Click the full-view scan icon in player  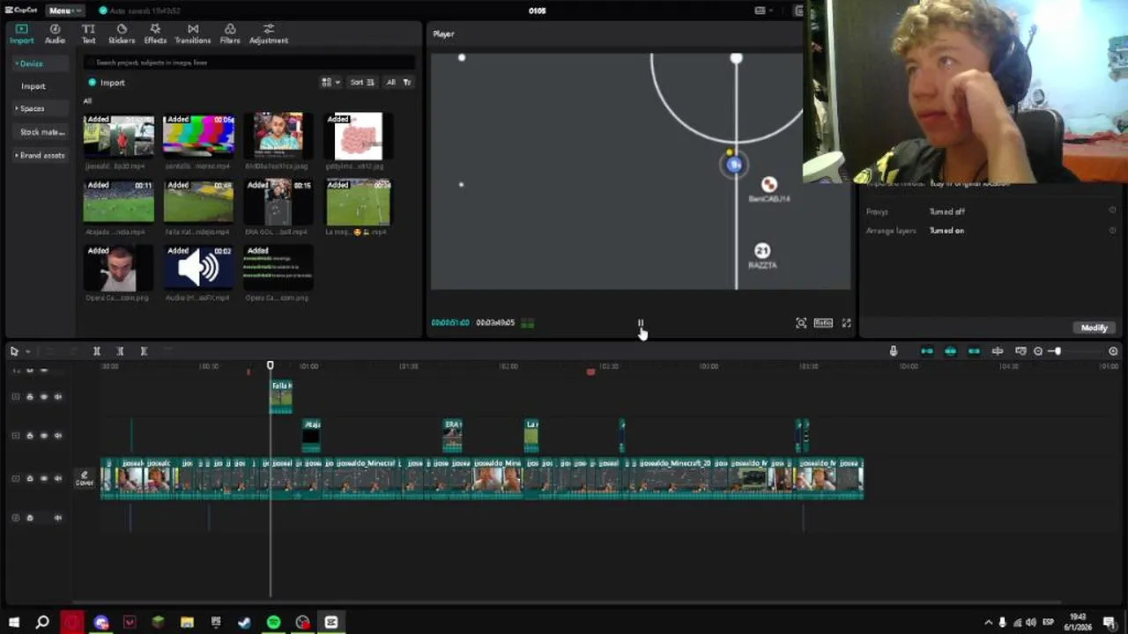click(x=801, y=323)
